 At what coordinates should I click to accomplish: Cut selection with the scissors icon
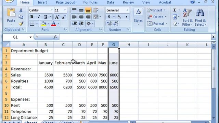(21, 10)
